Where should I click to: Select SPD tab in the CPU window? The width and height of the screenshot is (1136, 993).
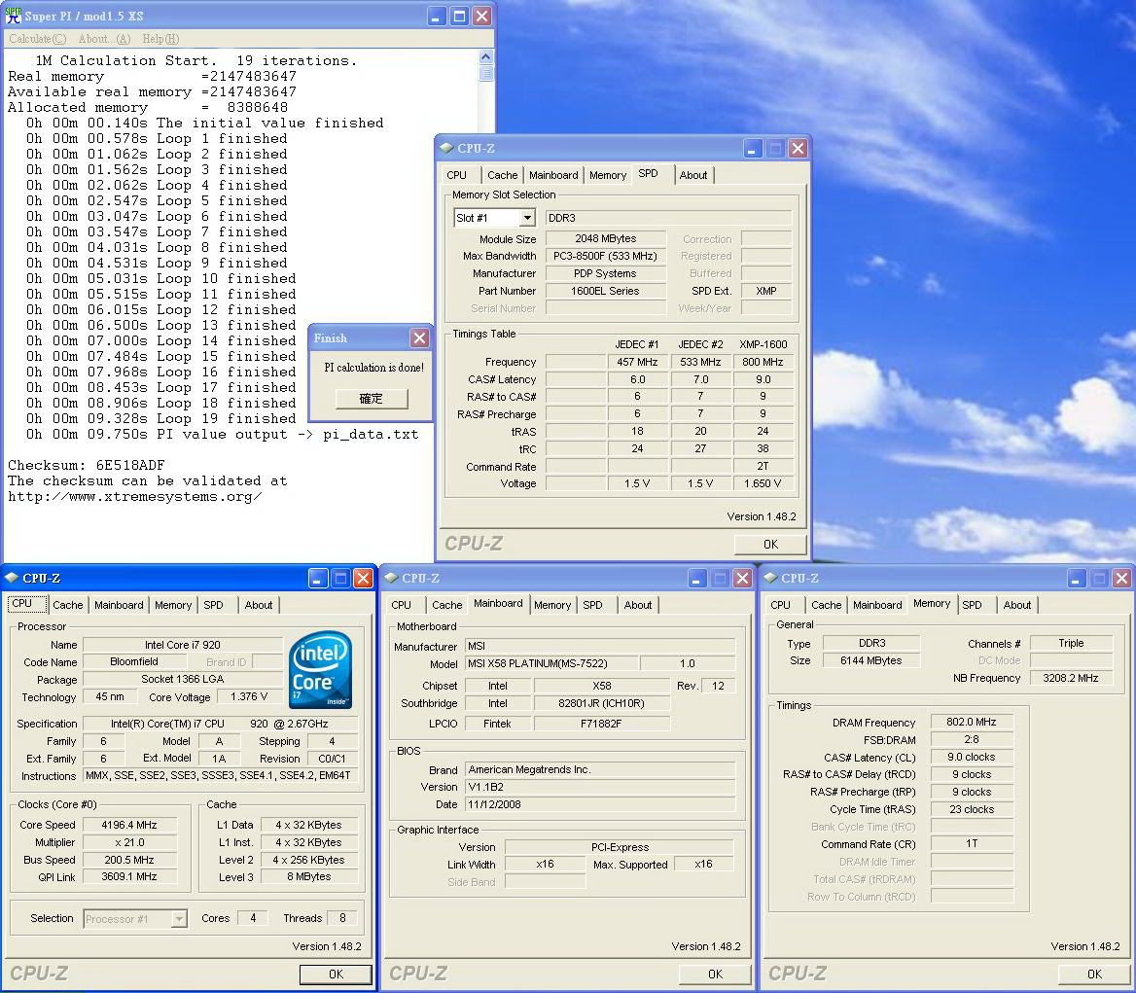point(213,605)
